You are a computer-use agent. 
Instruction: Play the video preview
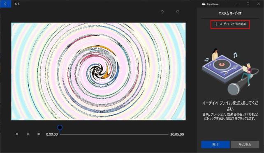(x=28, y=134)
